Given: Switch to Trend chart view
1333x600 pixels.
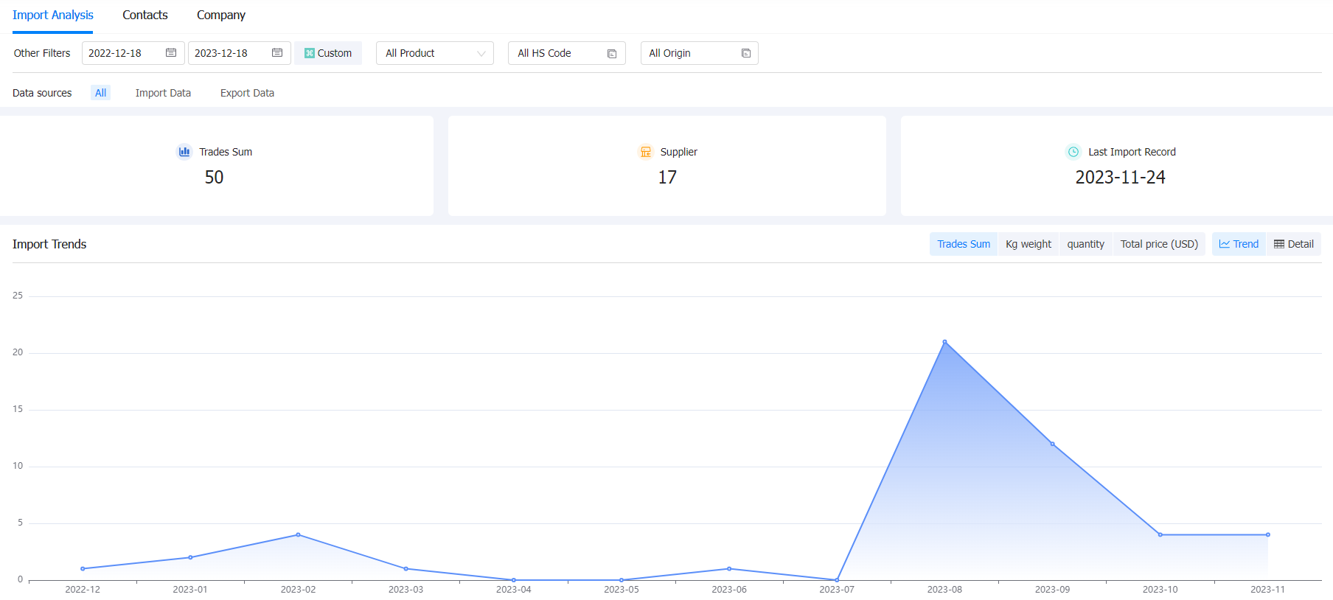Looking at the screenshot, I should [x=1239, y=244].
